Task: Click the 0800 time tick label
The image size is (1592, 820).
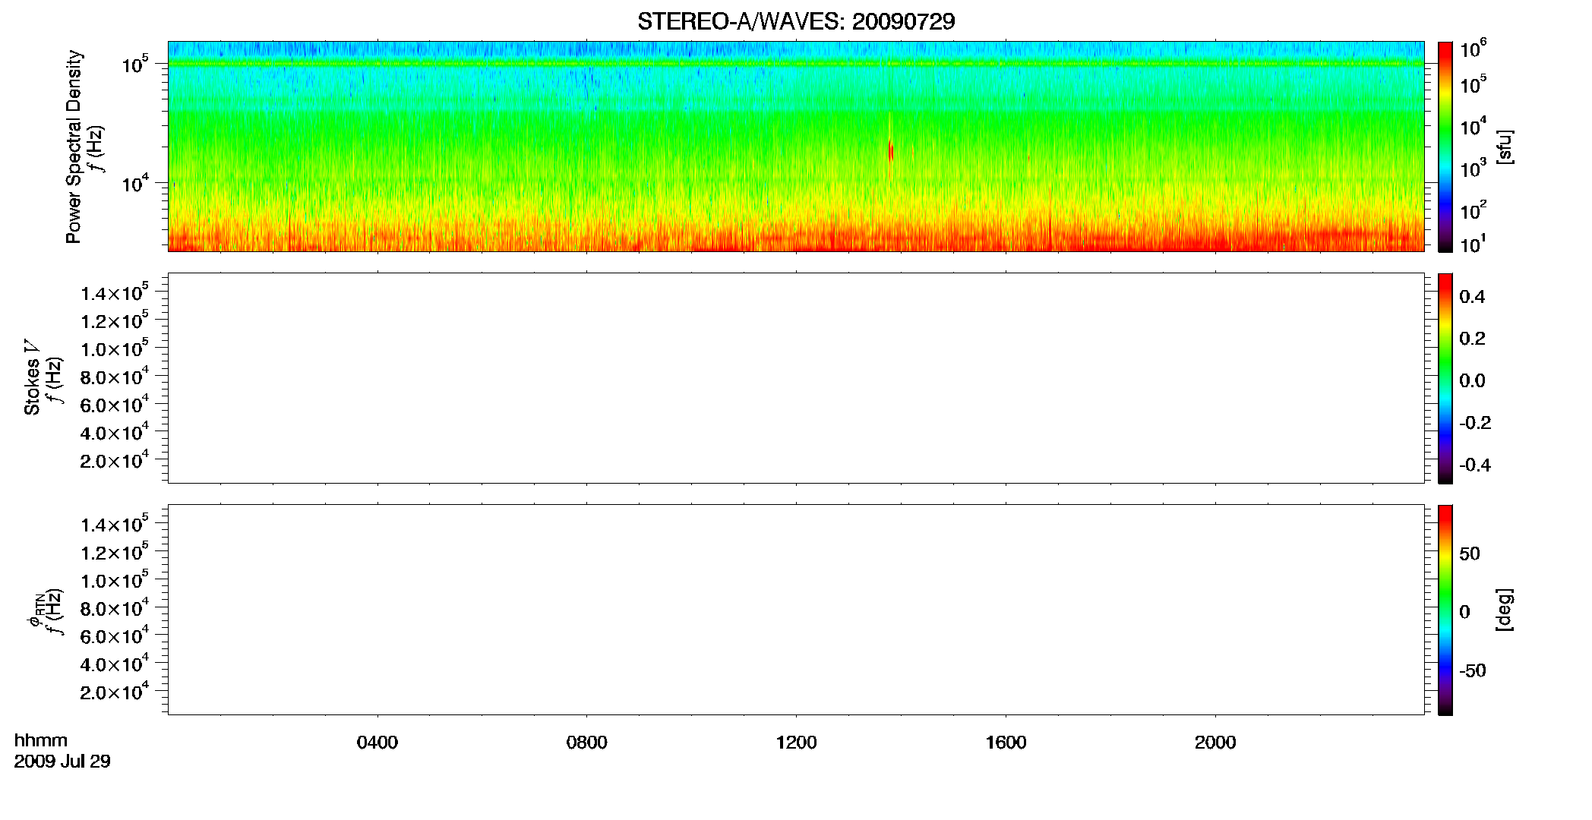Action: 587,743
